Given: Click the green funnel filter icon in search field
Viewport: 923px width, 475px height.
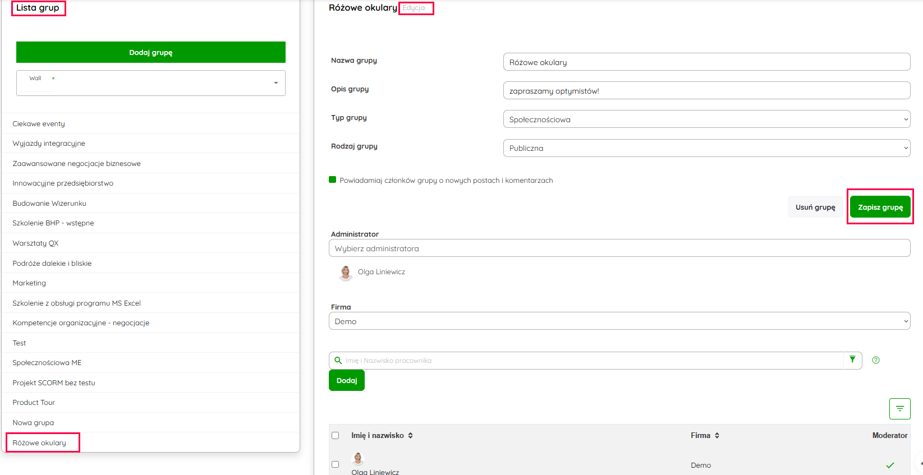Looking at the screenshot, I should pyautogui.click(x=852, y=359).
